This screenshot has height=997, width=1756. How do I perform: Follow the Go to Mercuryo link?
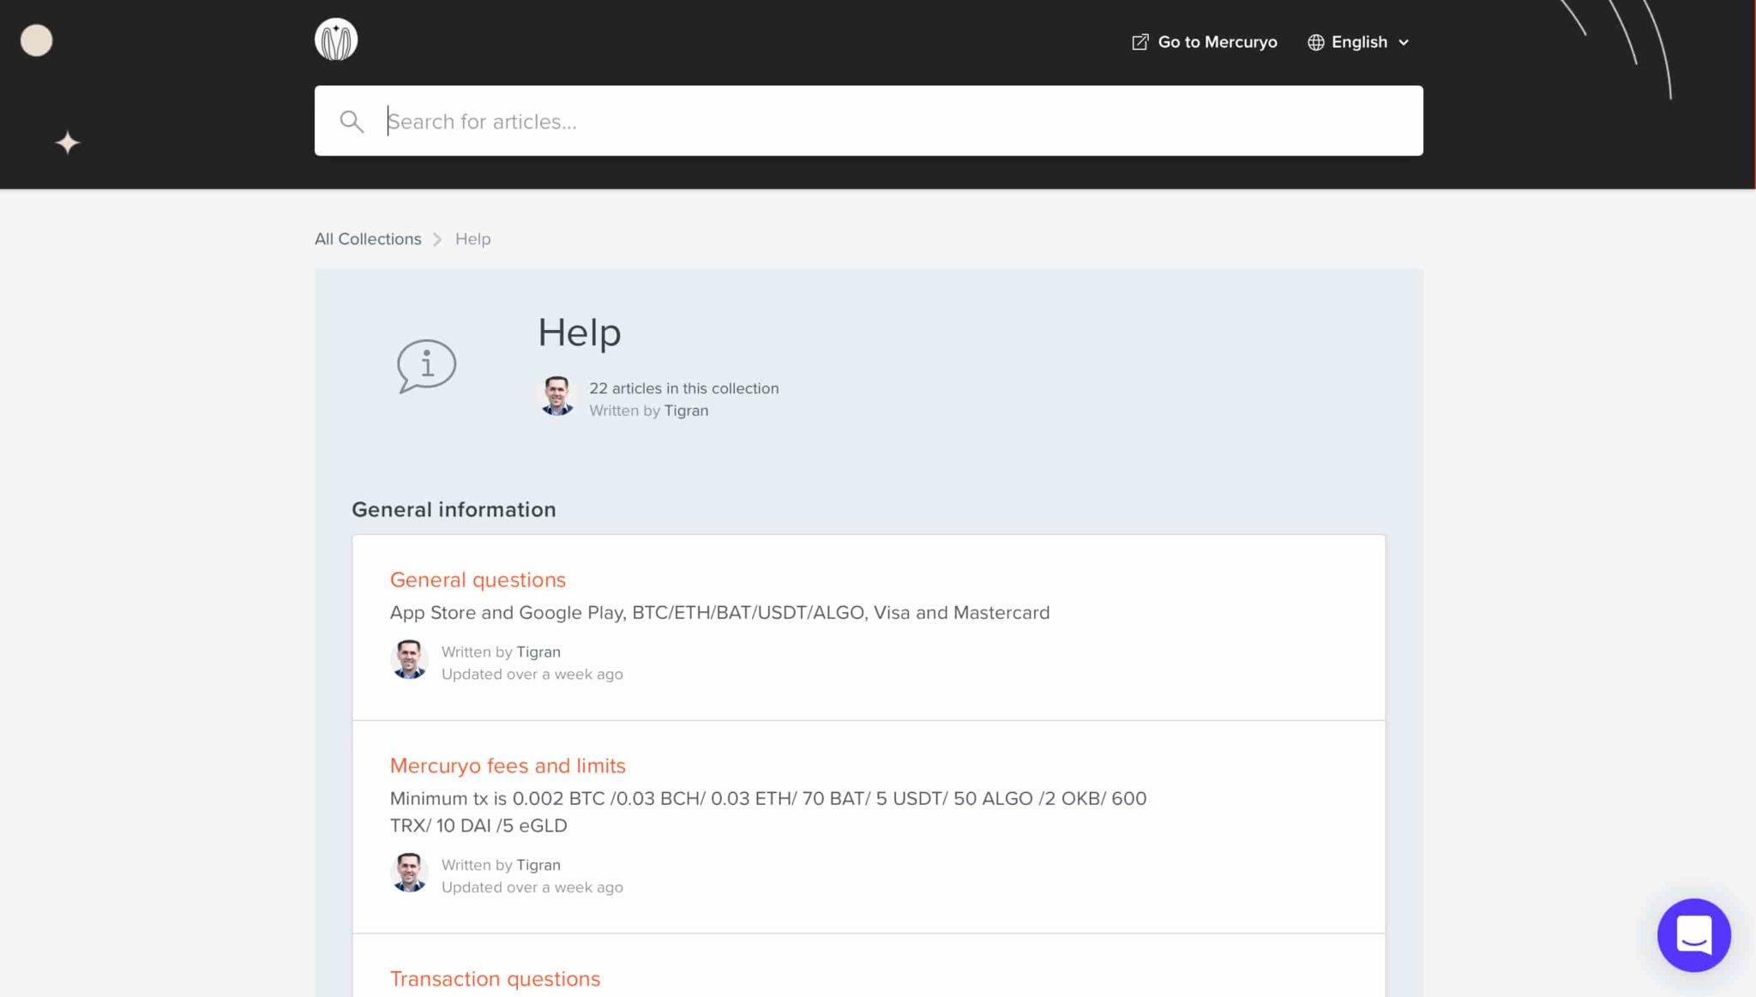coord(1217,42)
